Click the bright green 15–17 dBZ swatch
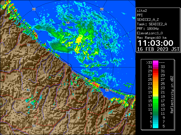The image size is (181, 135). 156,101
